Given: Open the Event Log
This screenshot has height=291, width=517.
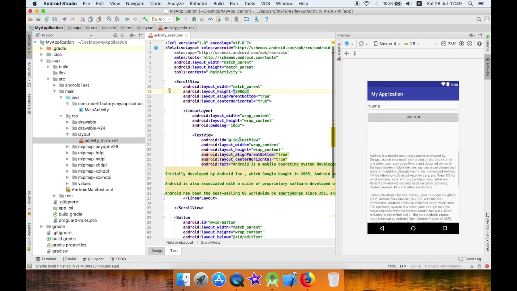Looking at the screenshot, I should [x=470, y=259].
